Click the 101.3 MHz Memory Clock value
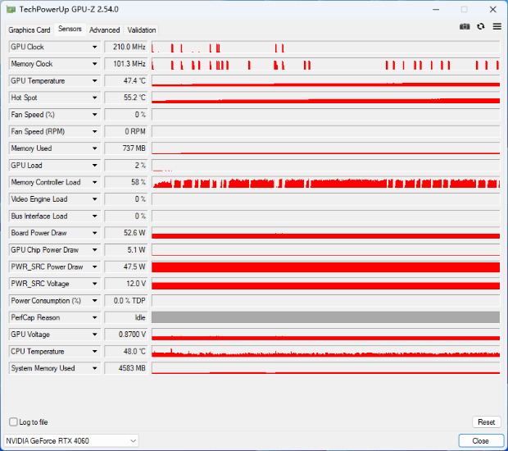Screen dimensions: 508x451 (x=125, y=64)
